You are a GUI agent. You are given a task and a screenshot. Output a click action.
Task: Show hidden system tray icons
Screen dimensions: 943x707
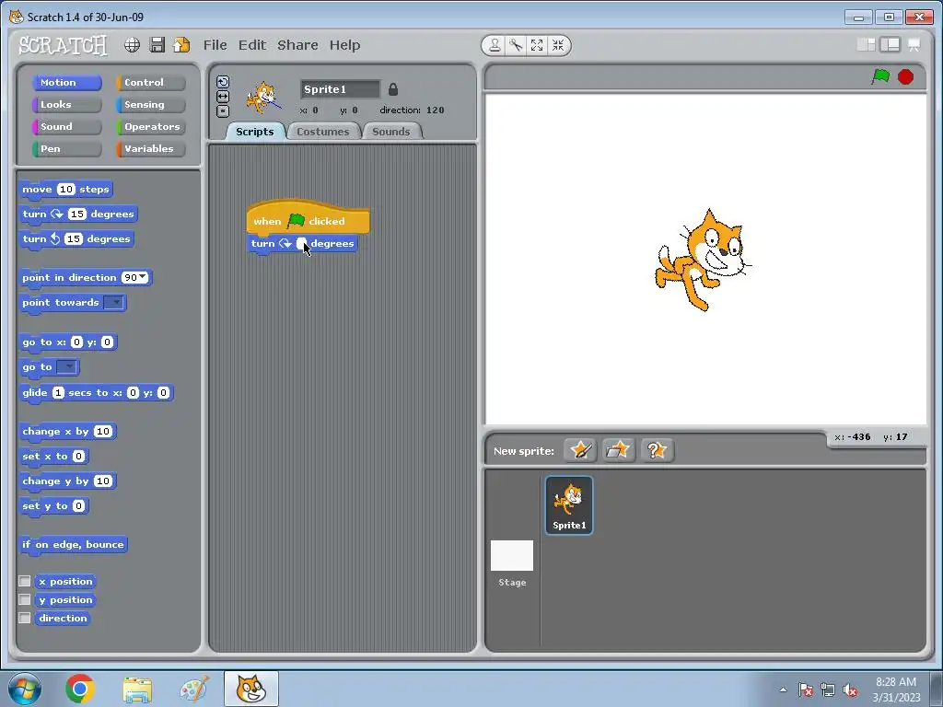click(783, 690)
